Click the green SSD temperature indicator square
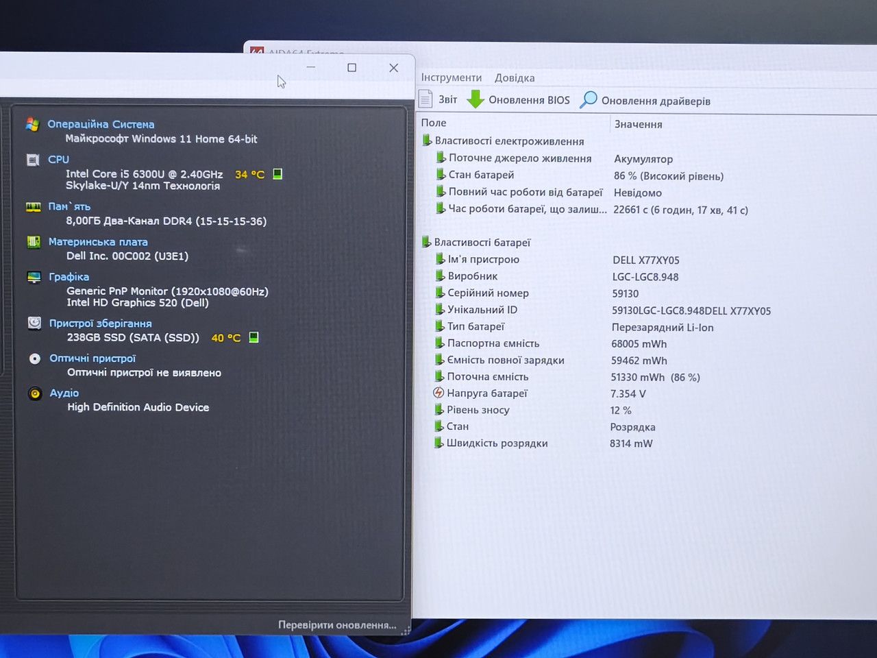This screenshot has width=877, height=658. (x=254, y=337)
